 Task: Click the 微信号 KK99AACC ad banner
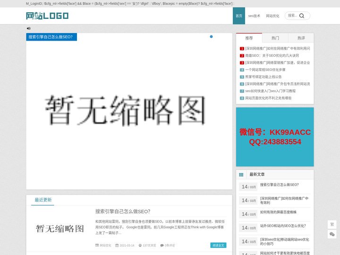275,137
